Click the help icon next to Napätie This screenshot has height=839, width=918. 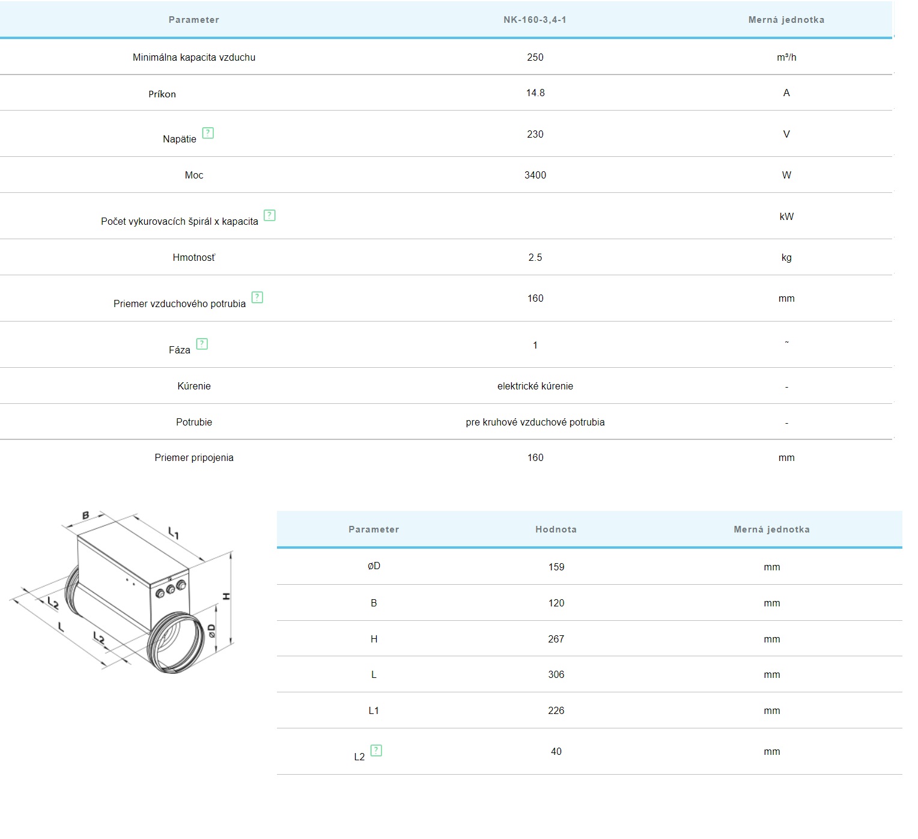[x=208, y=133]
